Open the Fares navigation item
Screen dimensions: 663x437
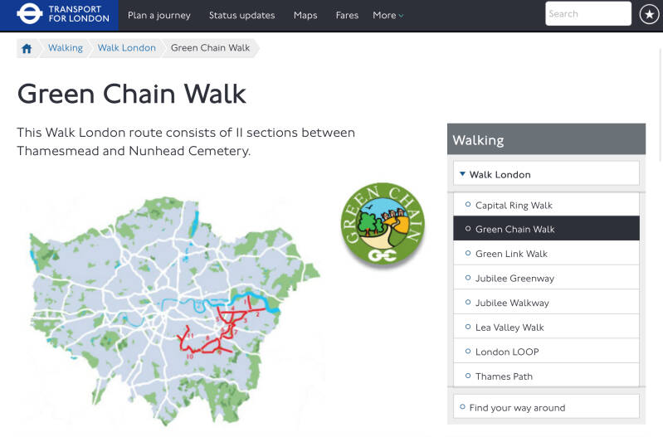click(x=345, y=15)
